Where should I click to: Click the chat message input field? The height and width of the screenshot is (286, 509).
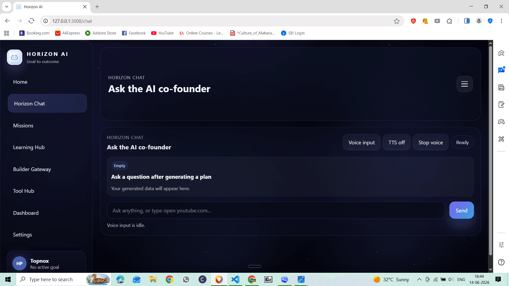(x=276, y=210)
